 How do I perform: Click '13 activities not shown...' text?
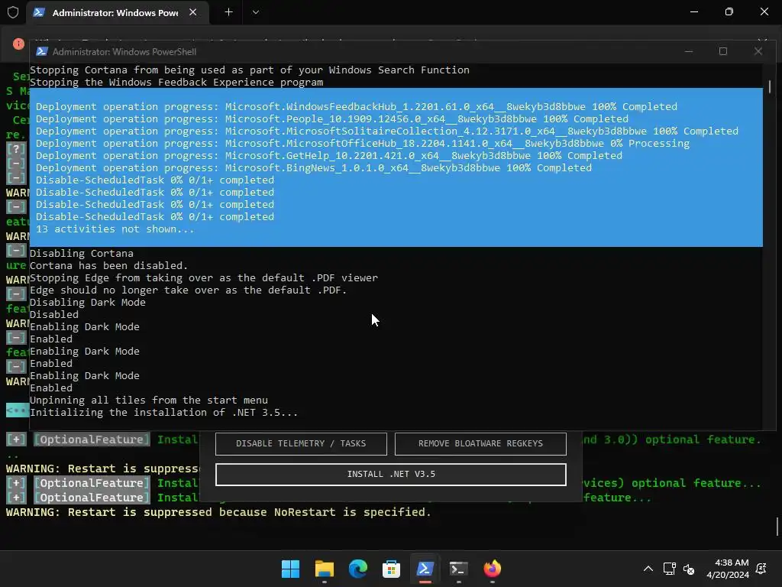[115, 229]
